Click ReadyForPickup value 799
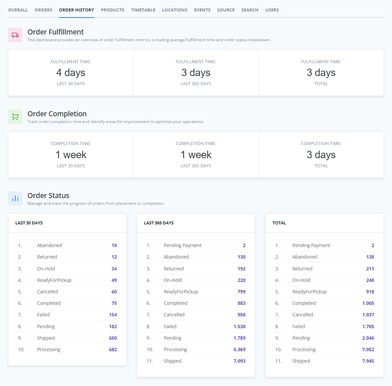 point(241,292)
